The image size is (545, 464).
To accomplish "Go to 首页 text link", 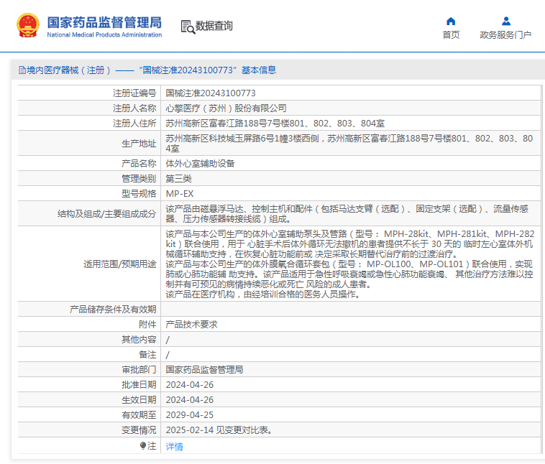I will 451,34.
